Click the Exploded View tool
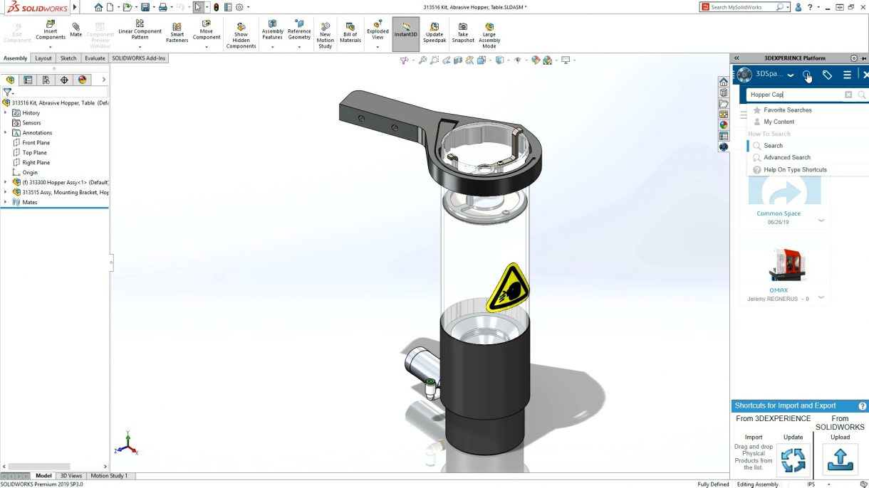Screen dimensions: 869x488 378,31
